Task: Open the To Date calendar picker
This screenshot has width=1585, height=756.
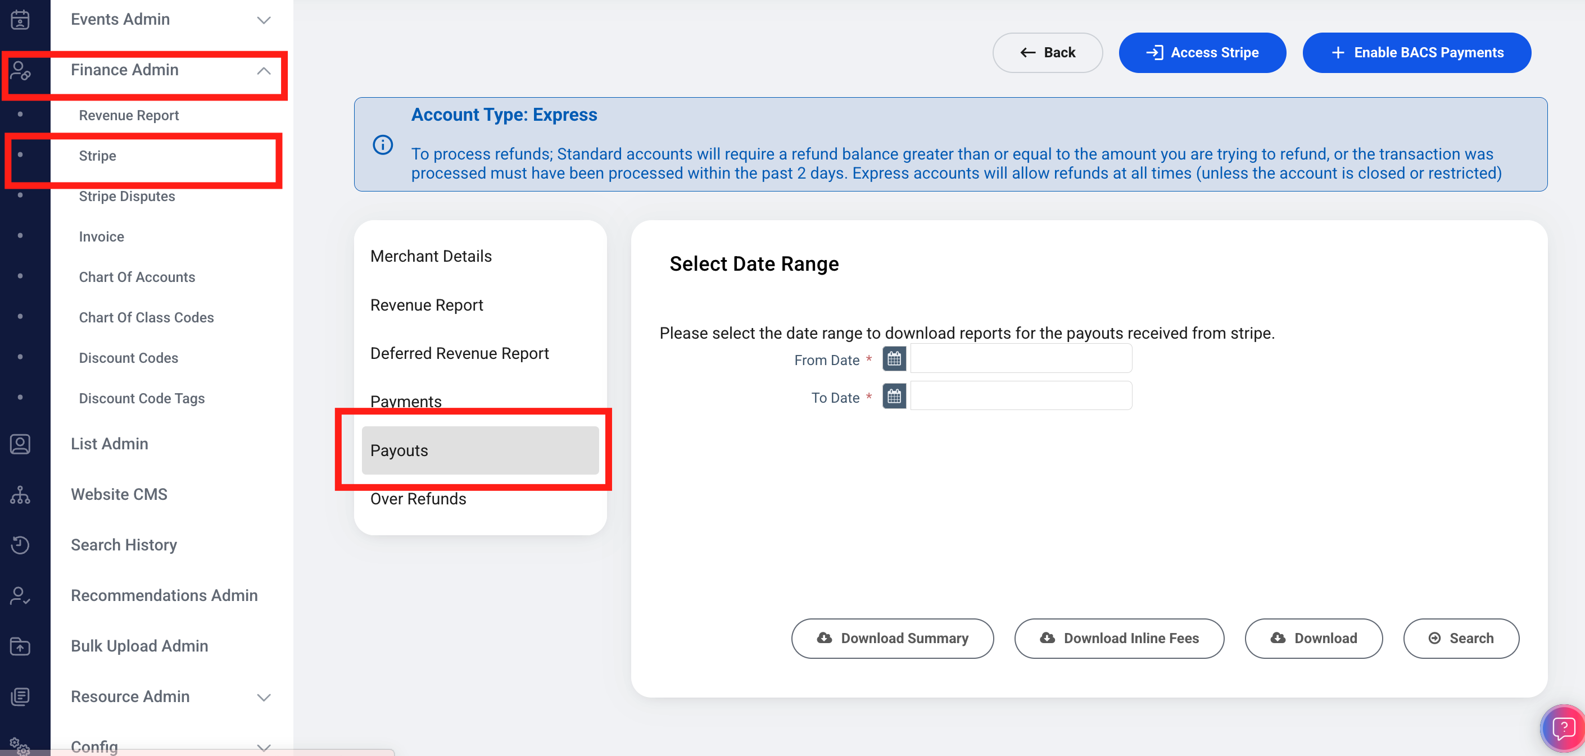Action: click(x=894, y=397)
